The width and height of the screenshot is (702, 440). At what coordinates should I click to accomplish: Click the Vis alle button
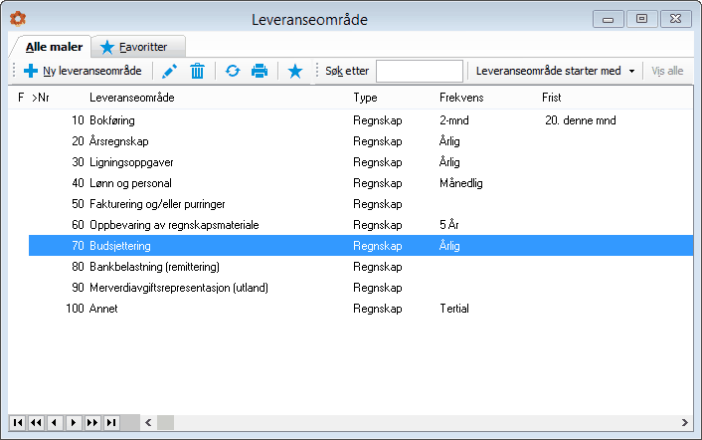click(x=667, y=71)
